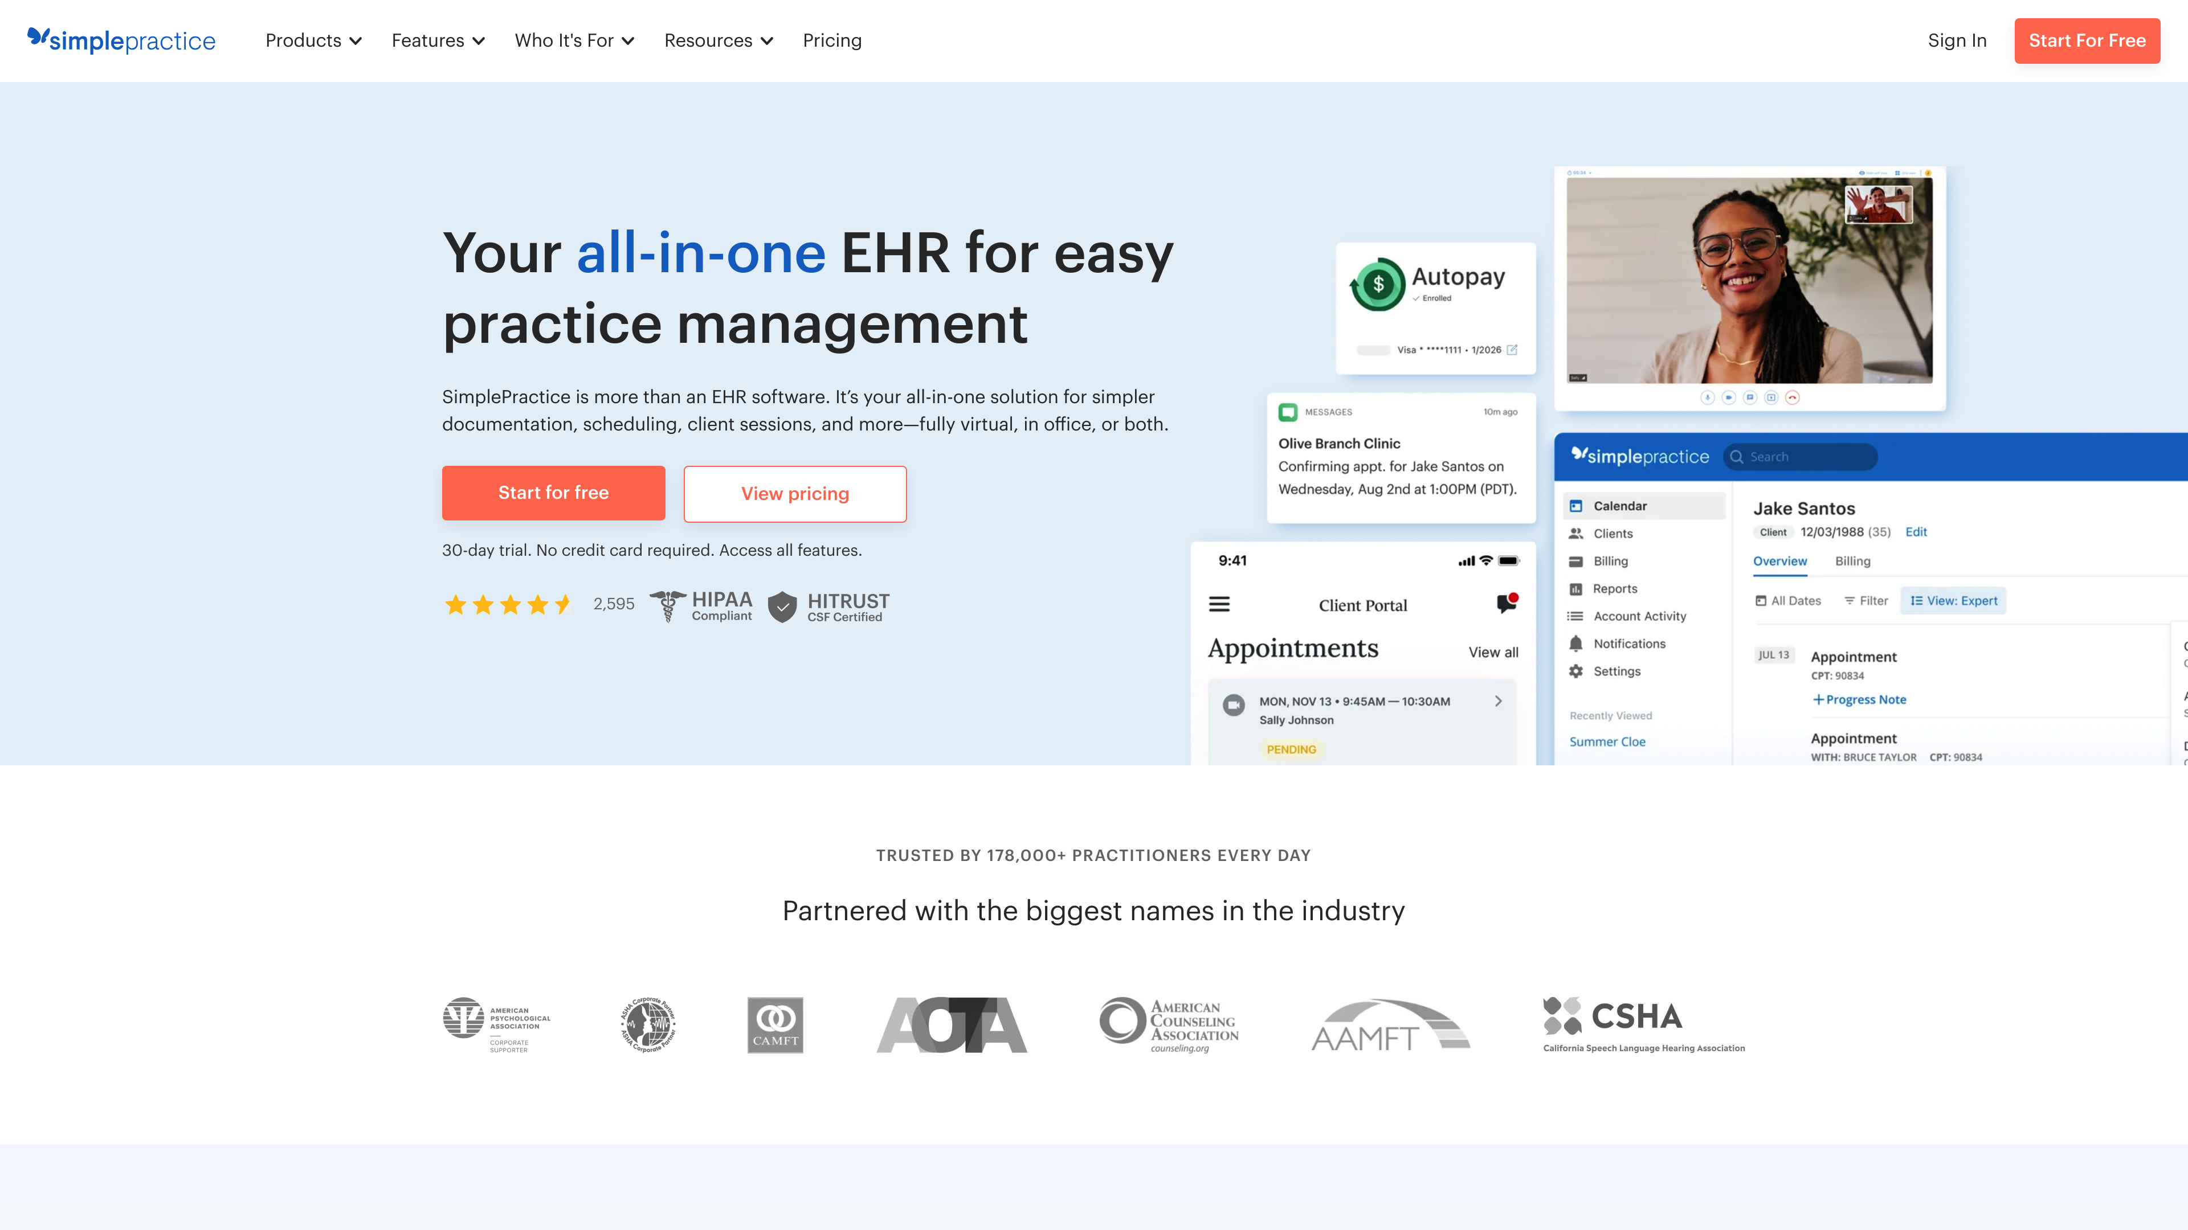This screenshot has height=1230, width=2188.
Task: Click the orange Start for free button
Action: [x=553, y=493]
